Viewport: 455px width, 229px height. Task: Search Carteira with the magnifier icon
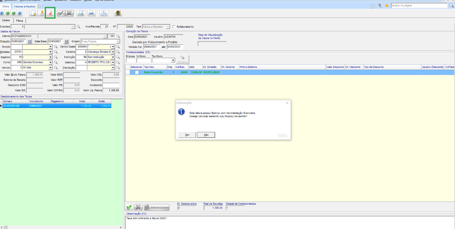tap(118, 52)
